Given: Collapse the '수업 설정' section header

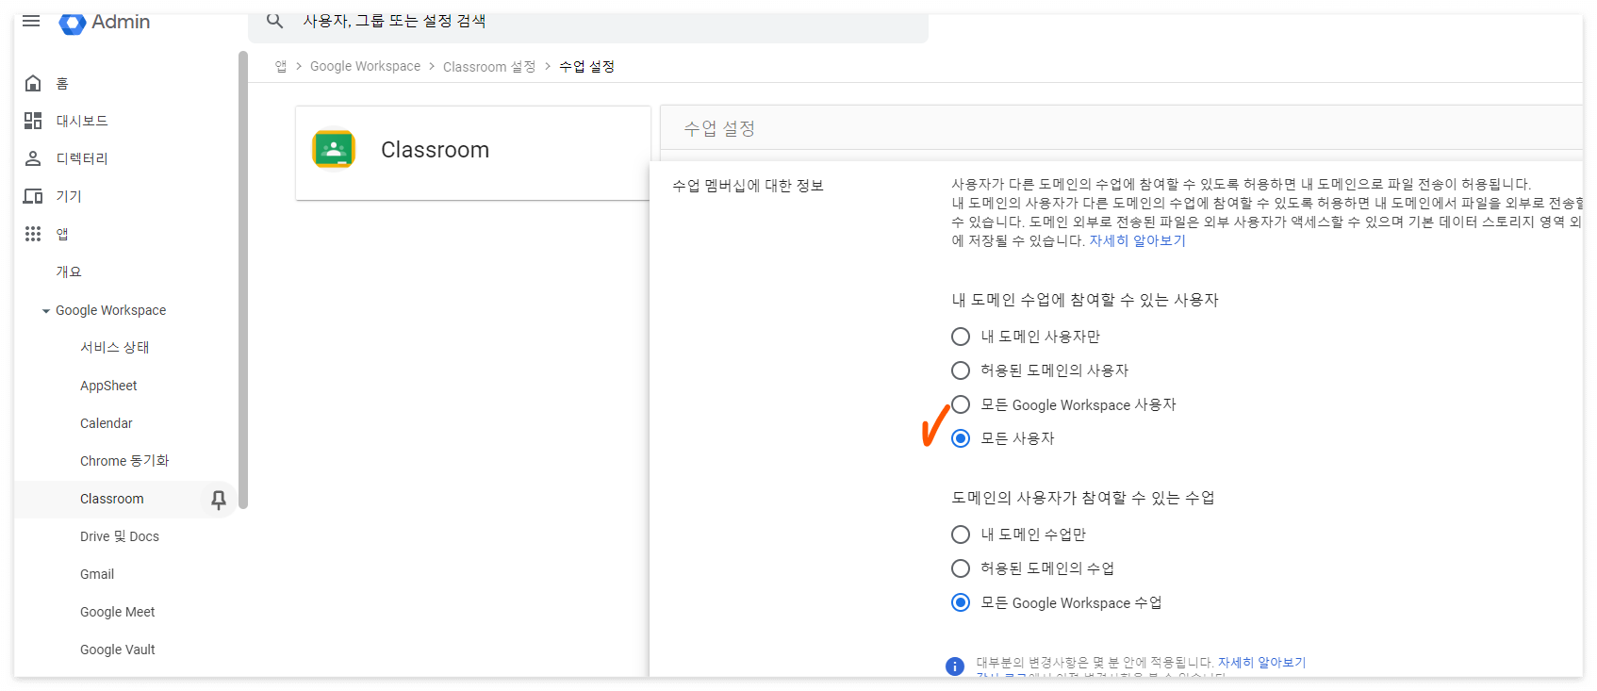Looking at the screenshot, I should [x=1121, y=128].
